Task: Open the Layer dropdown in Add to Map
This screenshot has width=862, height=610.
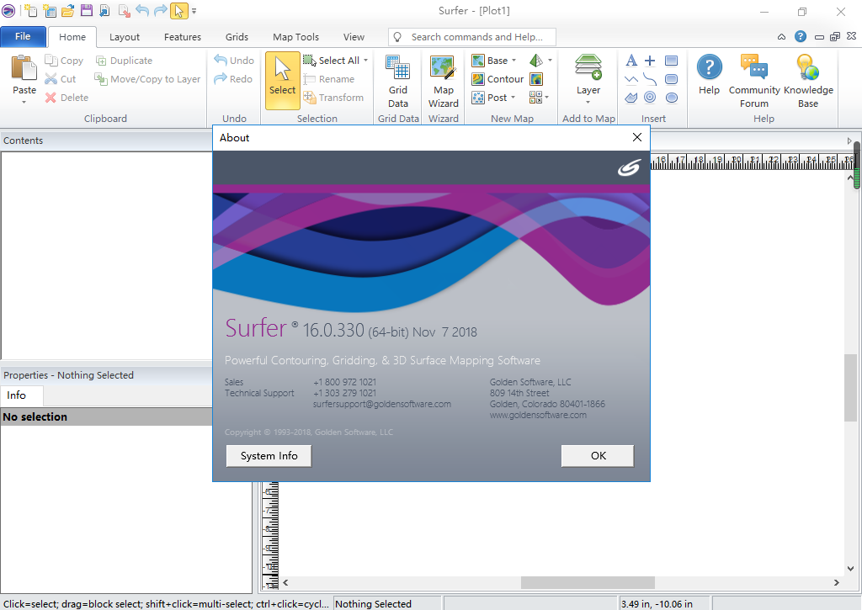Action: click(588, 103)
